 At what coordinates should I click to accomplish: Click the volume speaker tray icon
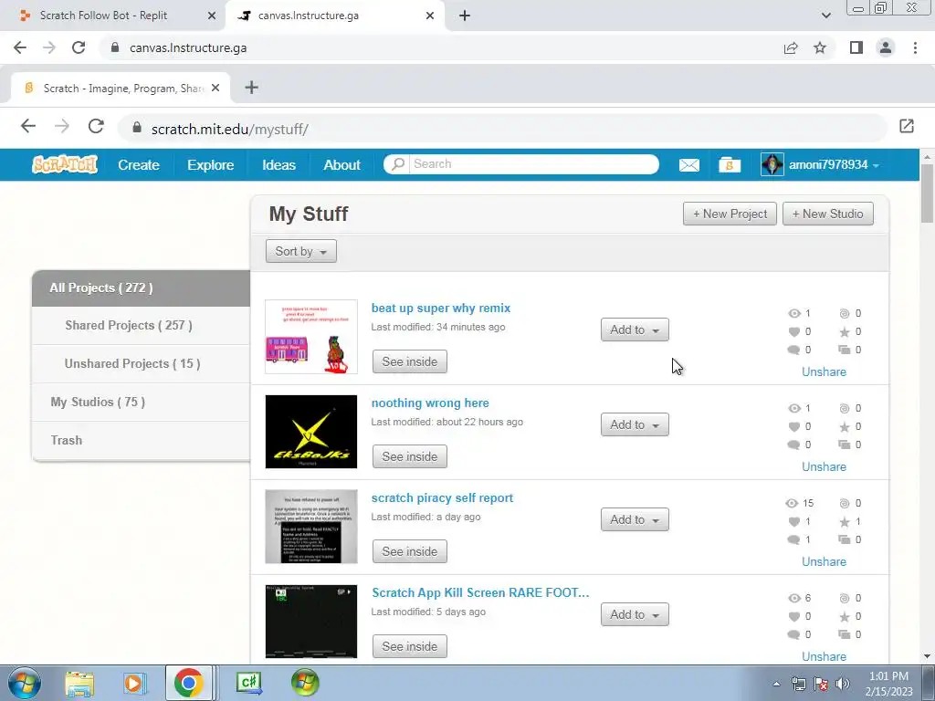(843, 684)
